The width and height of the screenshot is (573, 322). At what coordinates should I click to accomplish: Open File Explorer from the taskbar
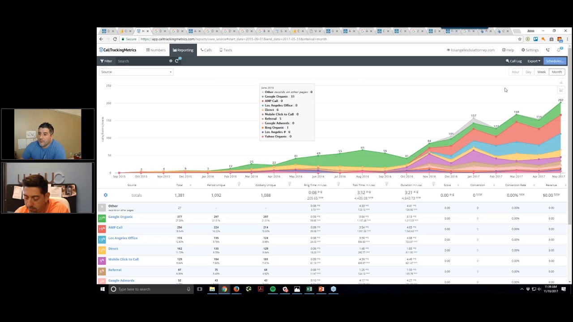click(212, 289)
